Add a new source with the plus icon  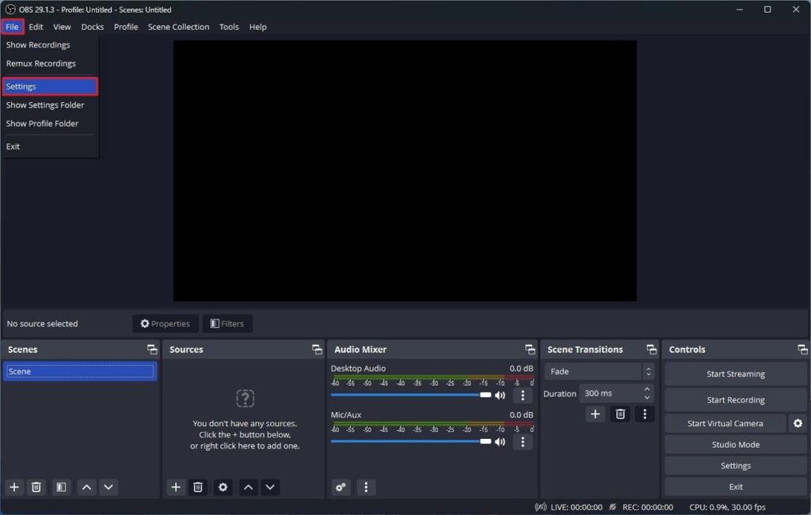click(176, 487)
